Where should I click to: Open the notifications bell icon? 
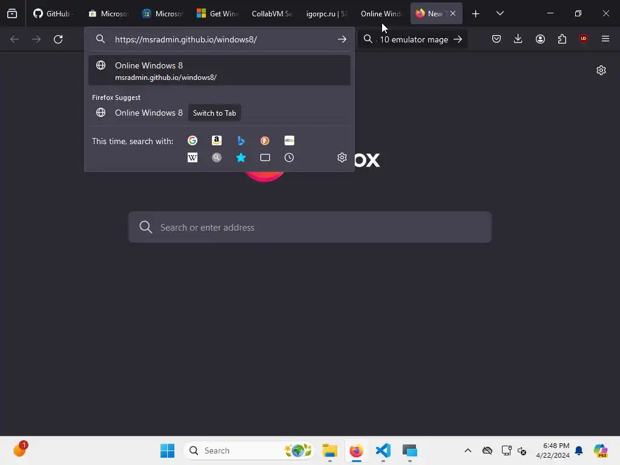[579, 450]
